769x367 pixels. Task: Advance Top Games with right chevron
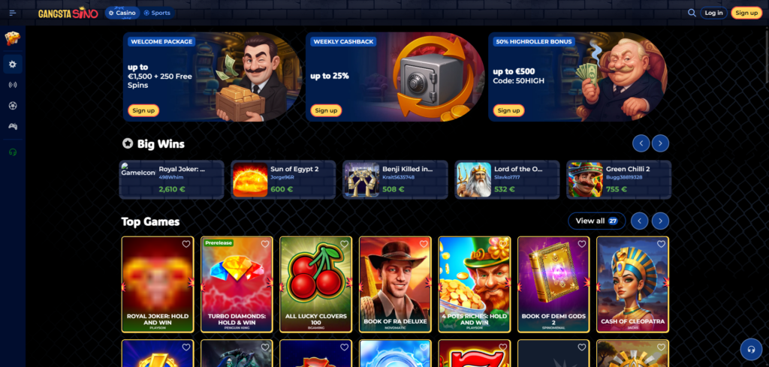click(660, 221)
